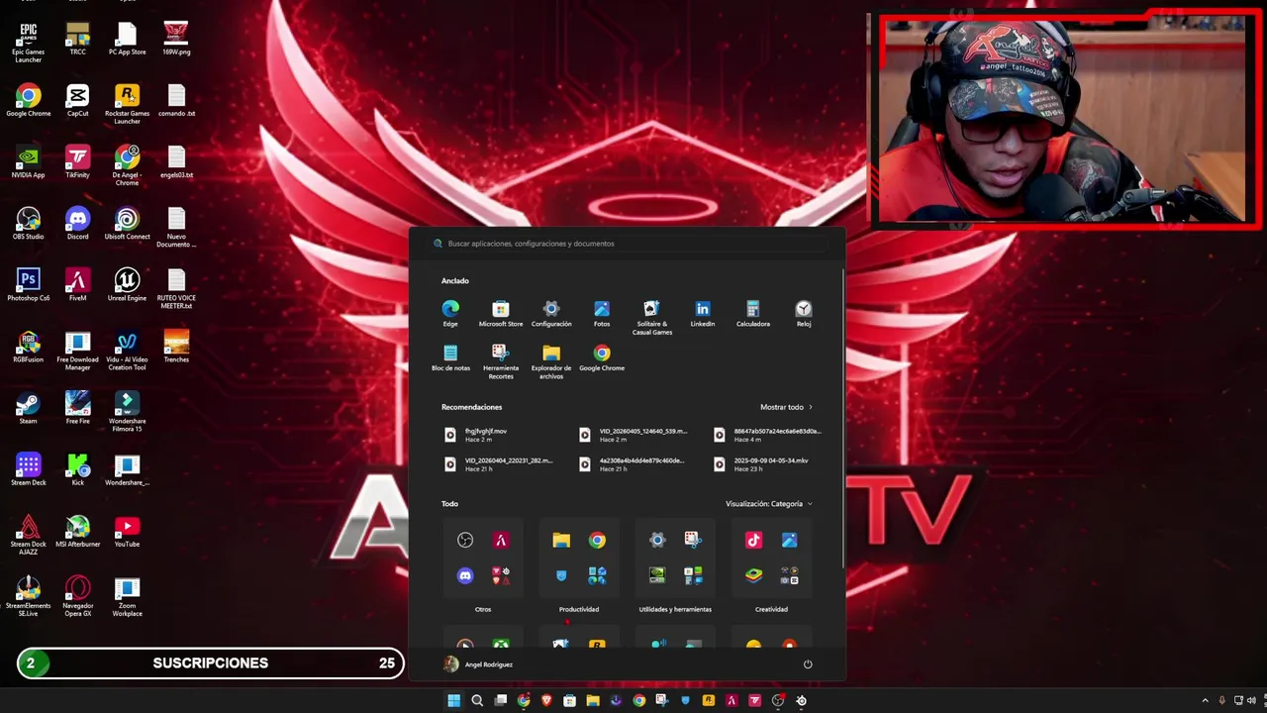
Task: Open Brave browser from taskbar
Action: 546,700
